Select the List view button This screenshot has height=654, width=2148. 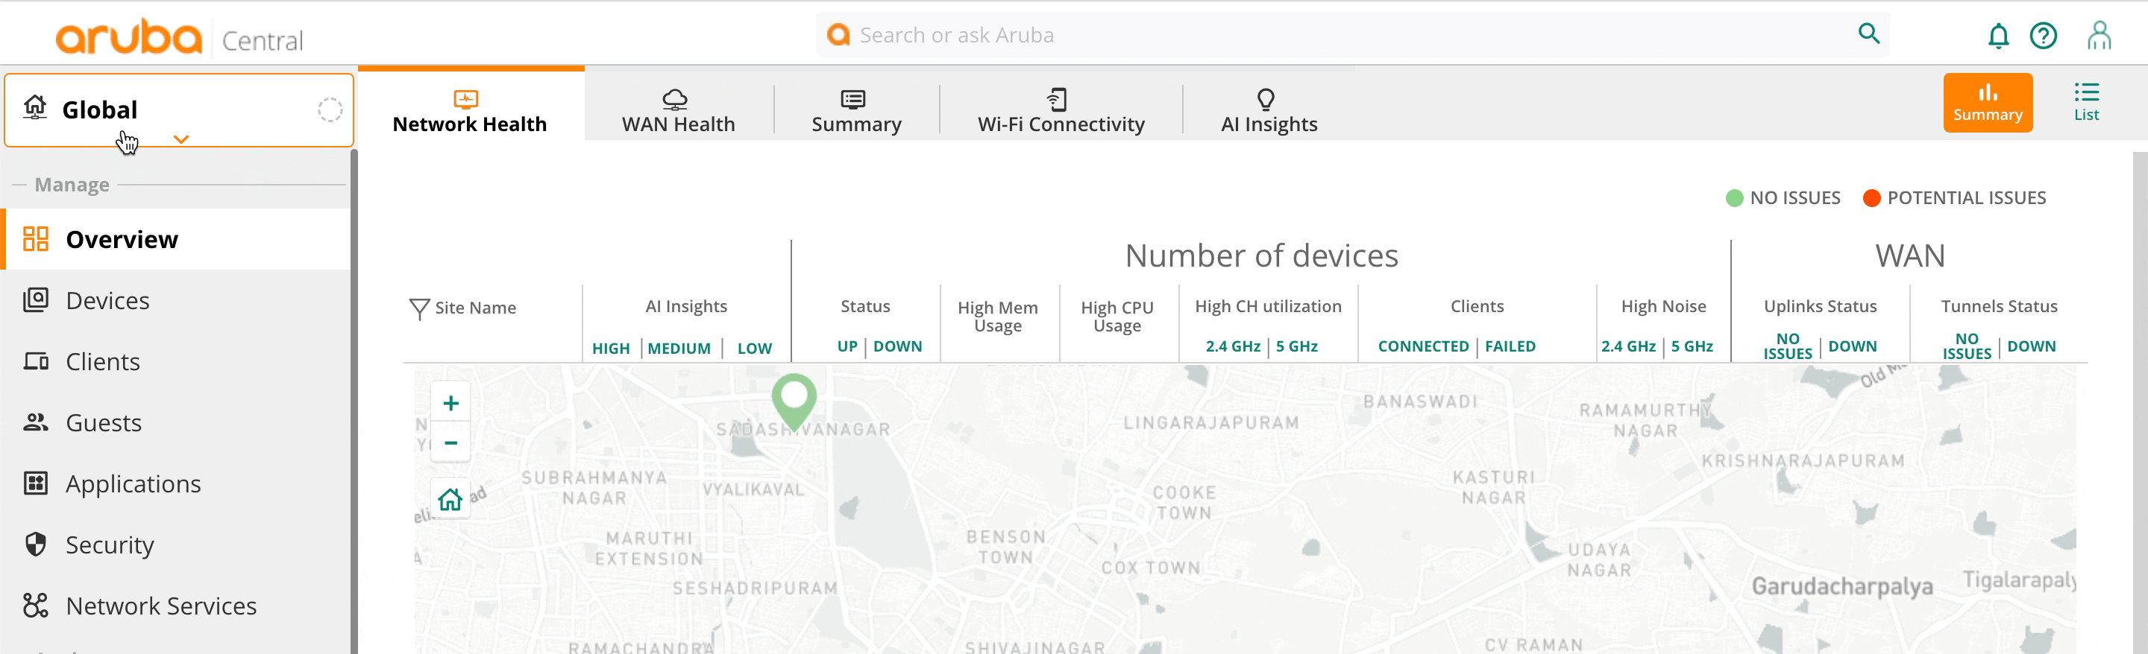(2086, 103)
